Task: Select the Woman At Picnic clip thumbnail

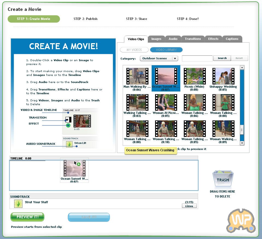Action: (x=166, y=102)
